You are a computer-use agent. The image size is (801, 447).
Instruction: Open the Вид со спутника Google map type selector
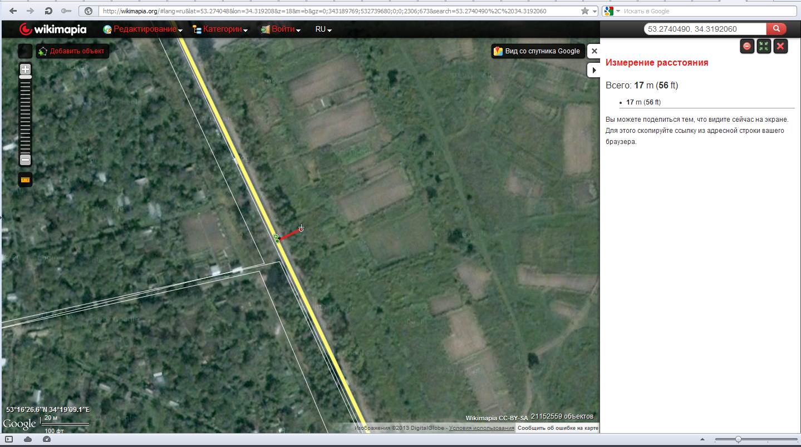537,51
